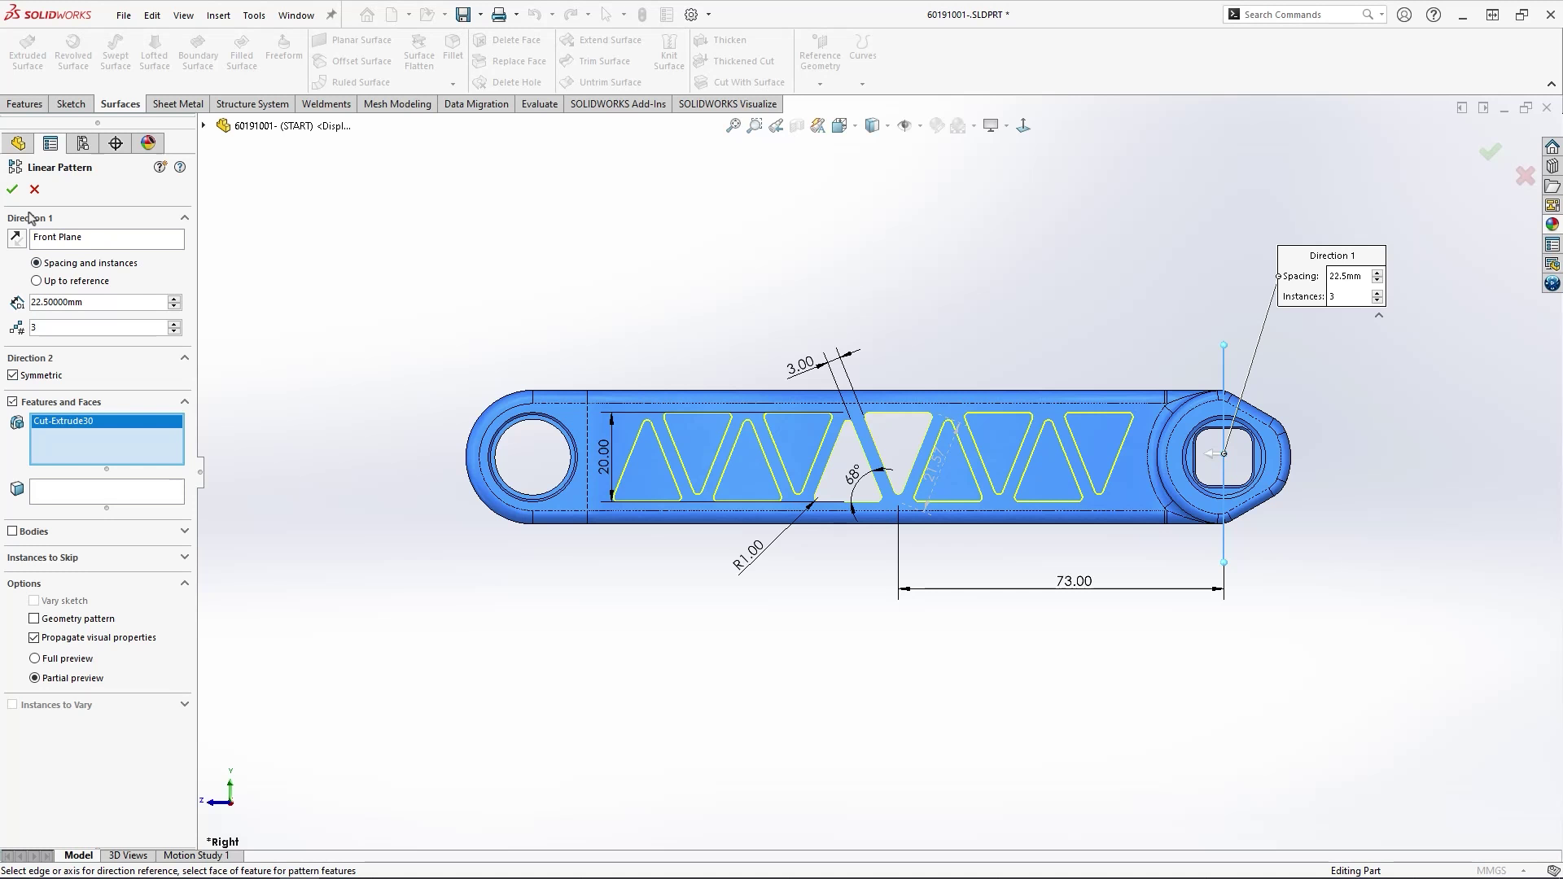Switch to the Sheet Metal tab
This screenshot has width=1563, height=879.
click(177, 104)
